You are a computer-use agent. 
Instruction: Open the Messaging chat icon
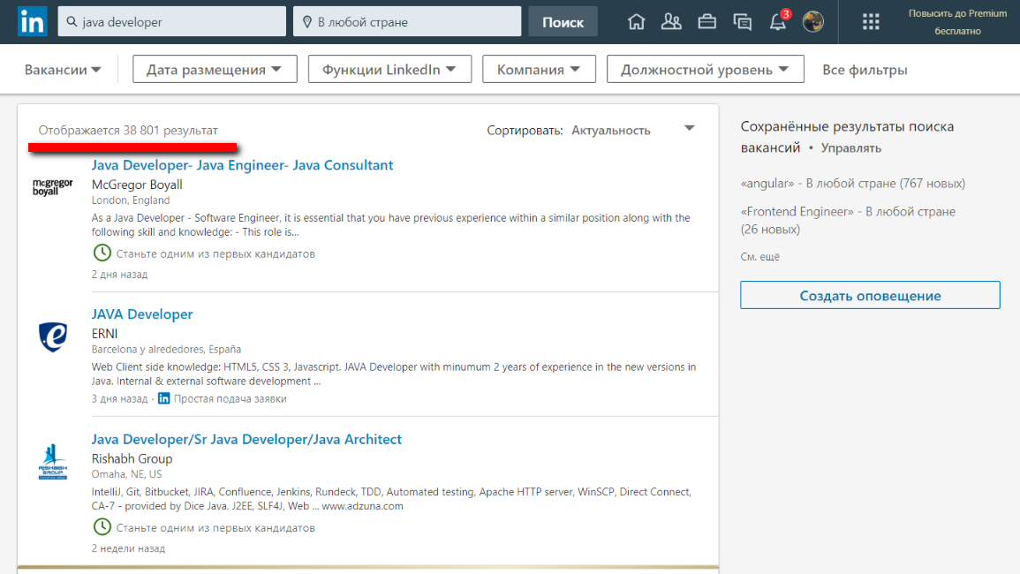pos(742,22)
